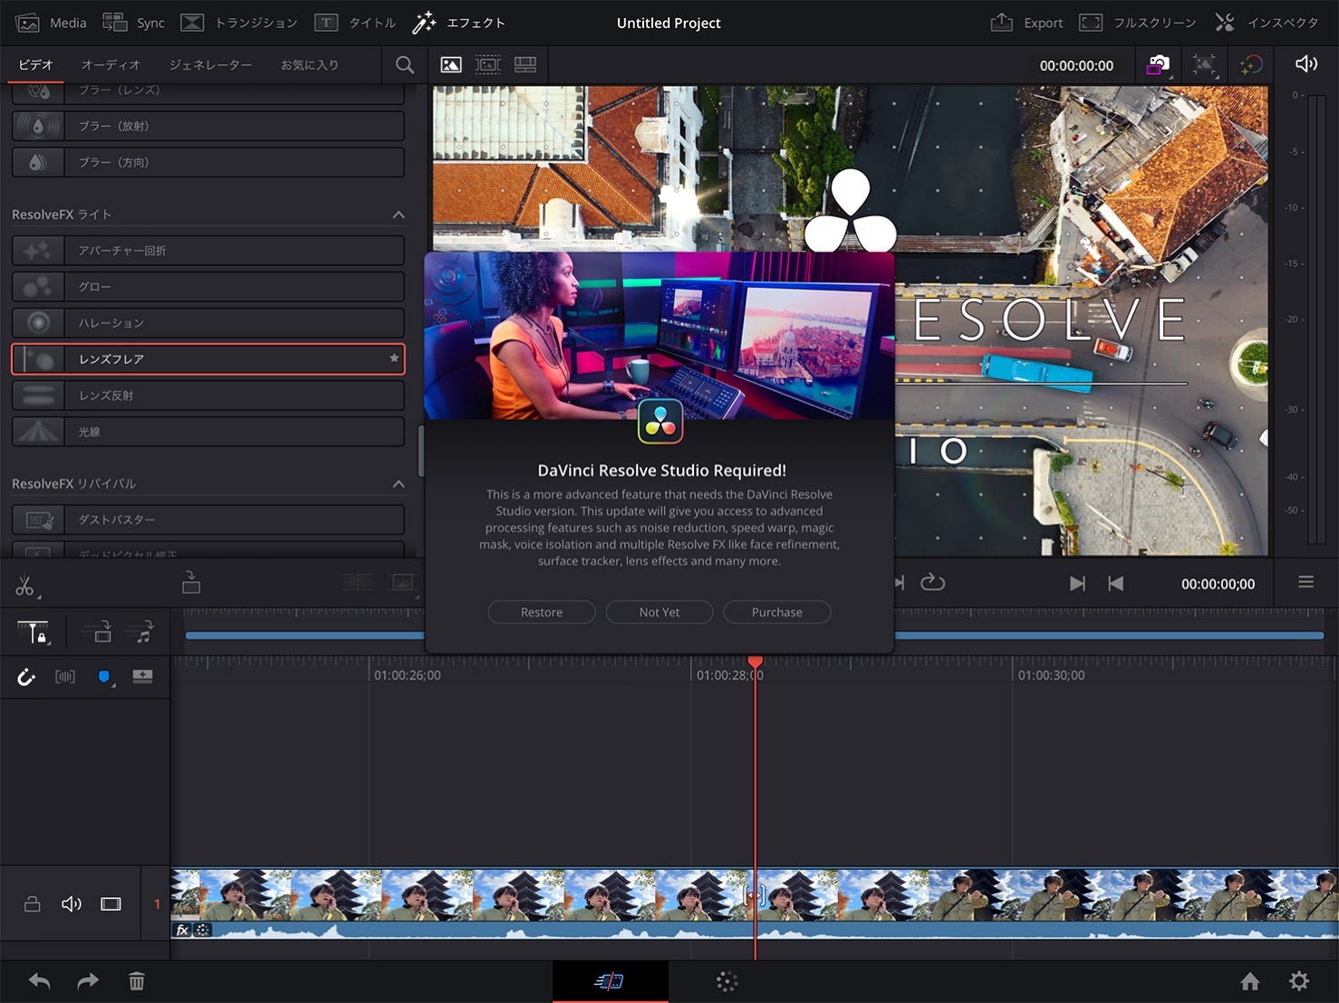The width and height of the screenshot is (1339, 1003).
Task: Toggle lock on video track 1
Action: (32, 903)
